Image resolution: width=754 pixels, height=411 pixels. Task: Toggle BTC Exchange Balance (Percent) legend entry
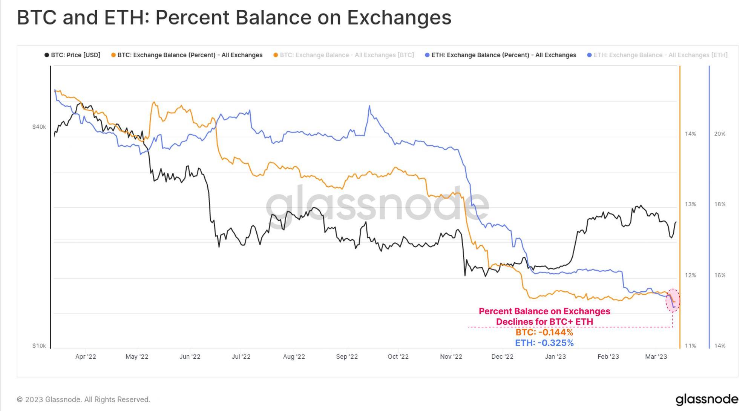(x=187, y=55)
